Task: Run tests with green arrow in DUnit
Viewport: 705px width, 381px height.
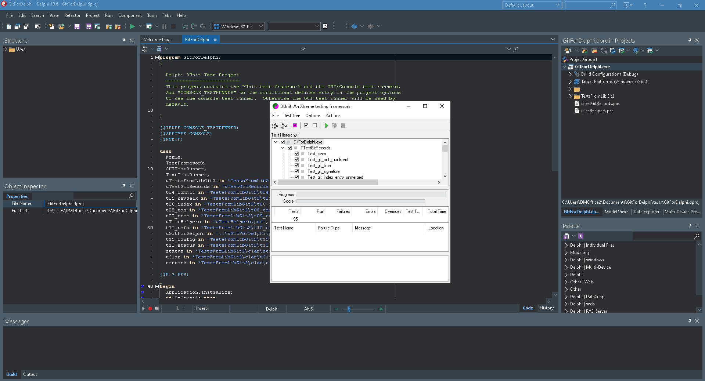Action: [326, 126]
